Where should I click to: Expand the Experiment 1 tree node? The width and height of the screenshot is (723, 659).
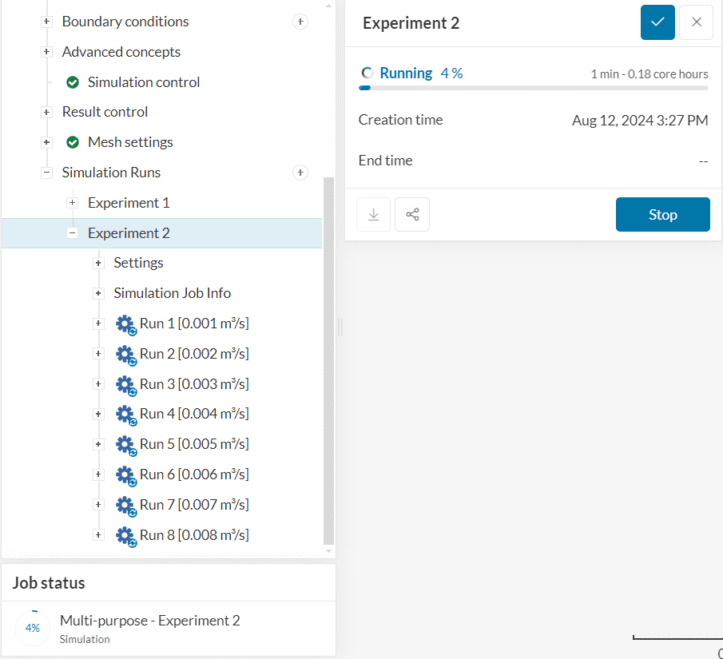coord(73,203)
